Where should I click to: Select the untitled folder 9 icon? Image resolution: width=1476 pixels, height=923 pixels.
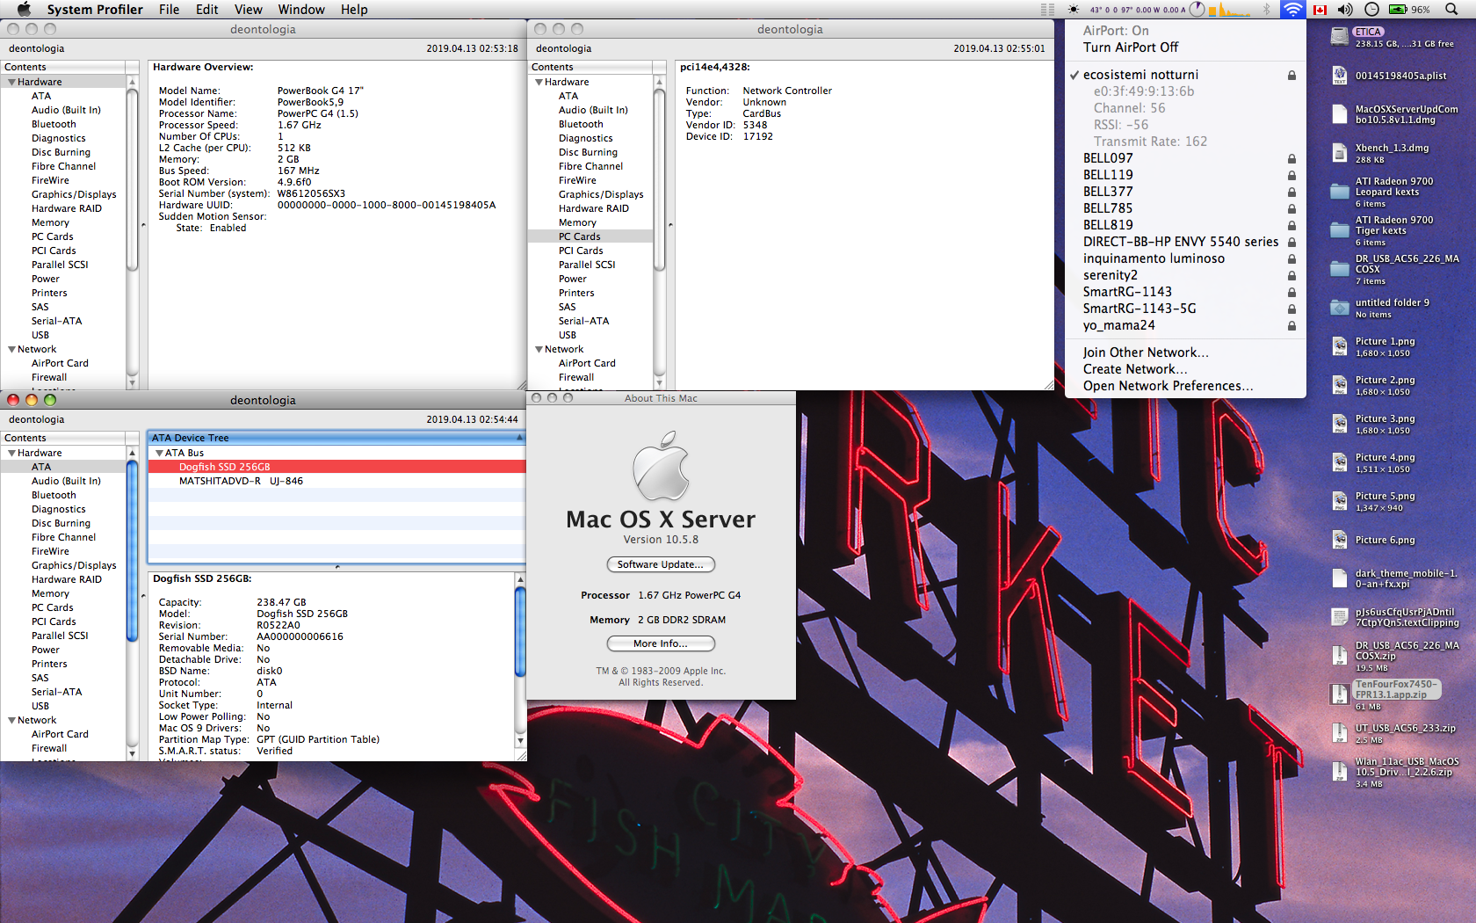pos(1339,308)
